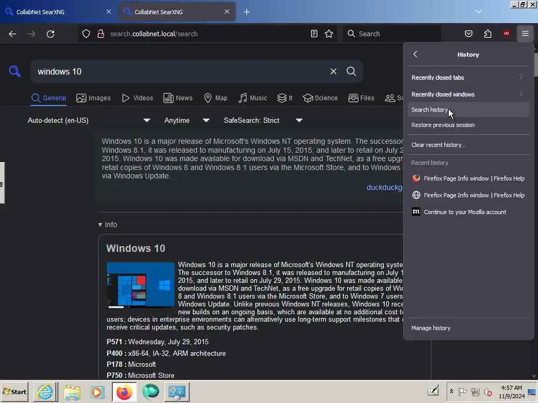Switch to the It category
The height and width of the screenshot is (403, 538).
point(285,98)
